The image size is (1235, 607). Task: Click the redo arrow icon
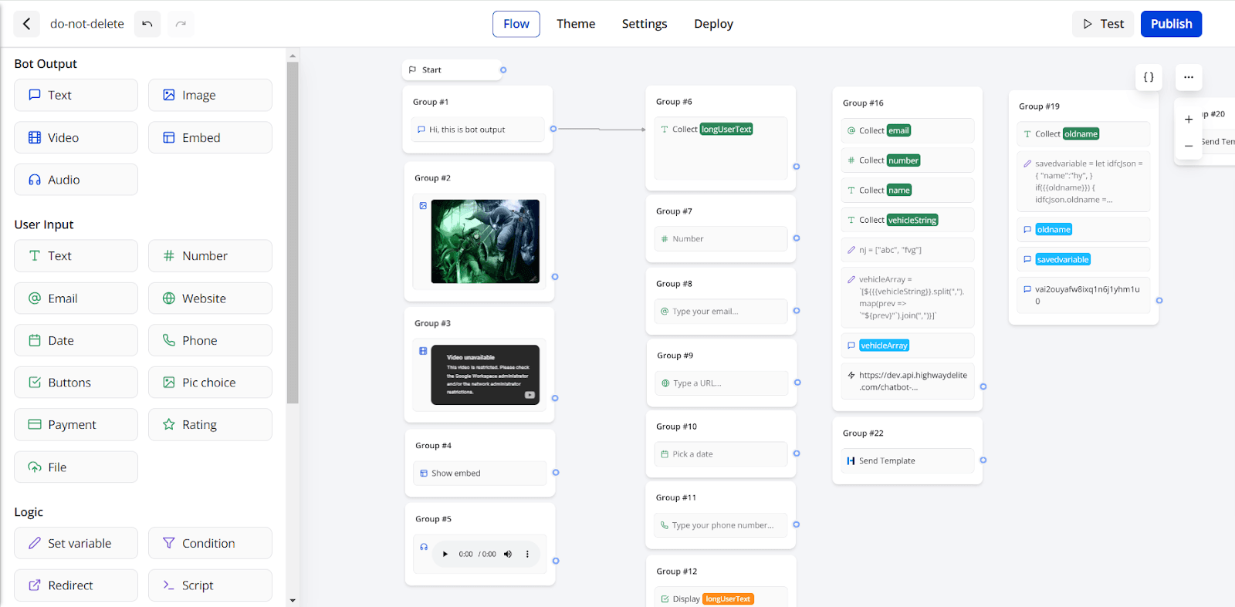click(x=181, y=24)
